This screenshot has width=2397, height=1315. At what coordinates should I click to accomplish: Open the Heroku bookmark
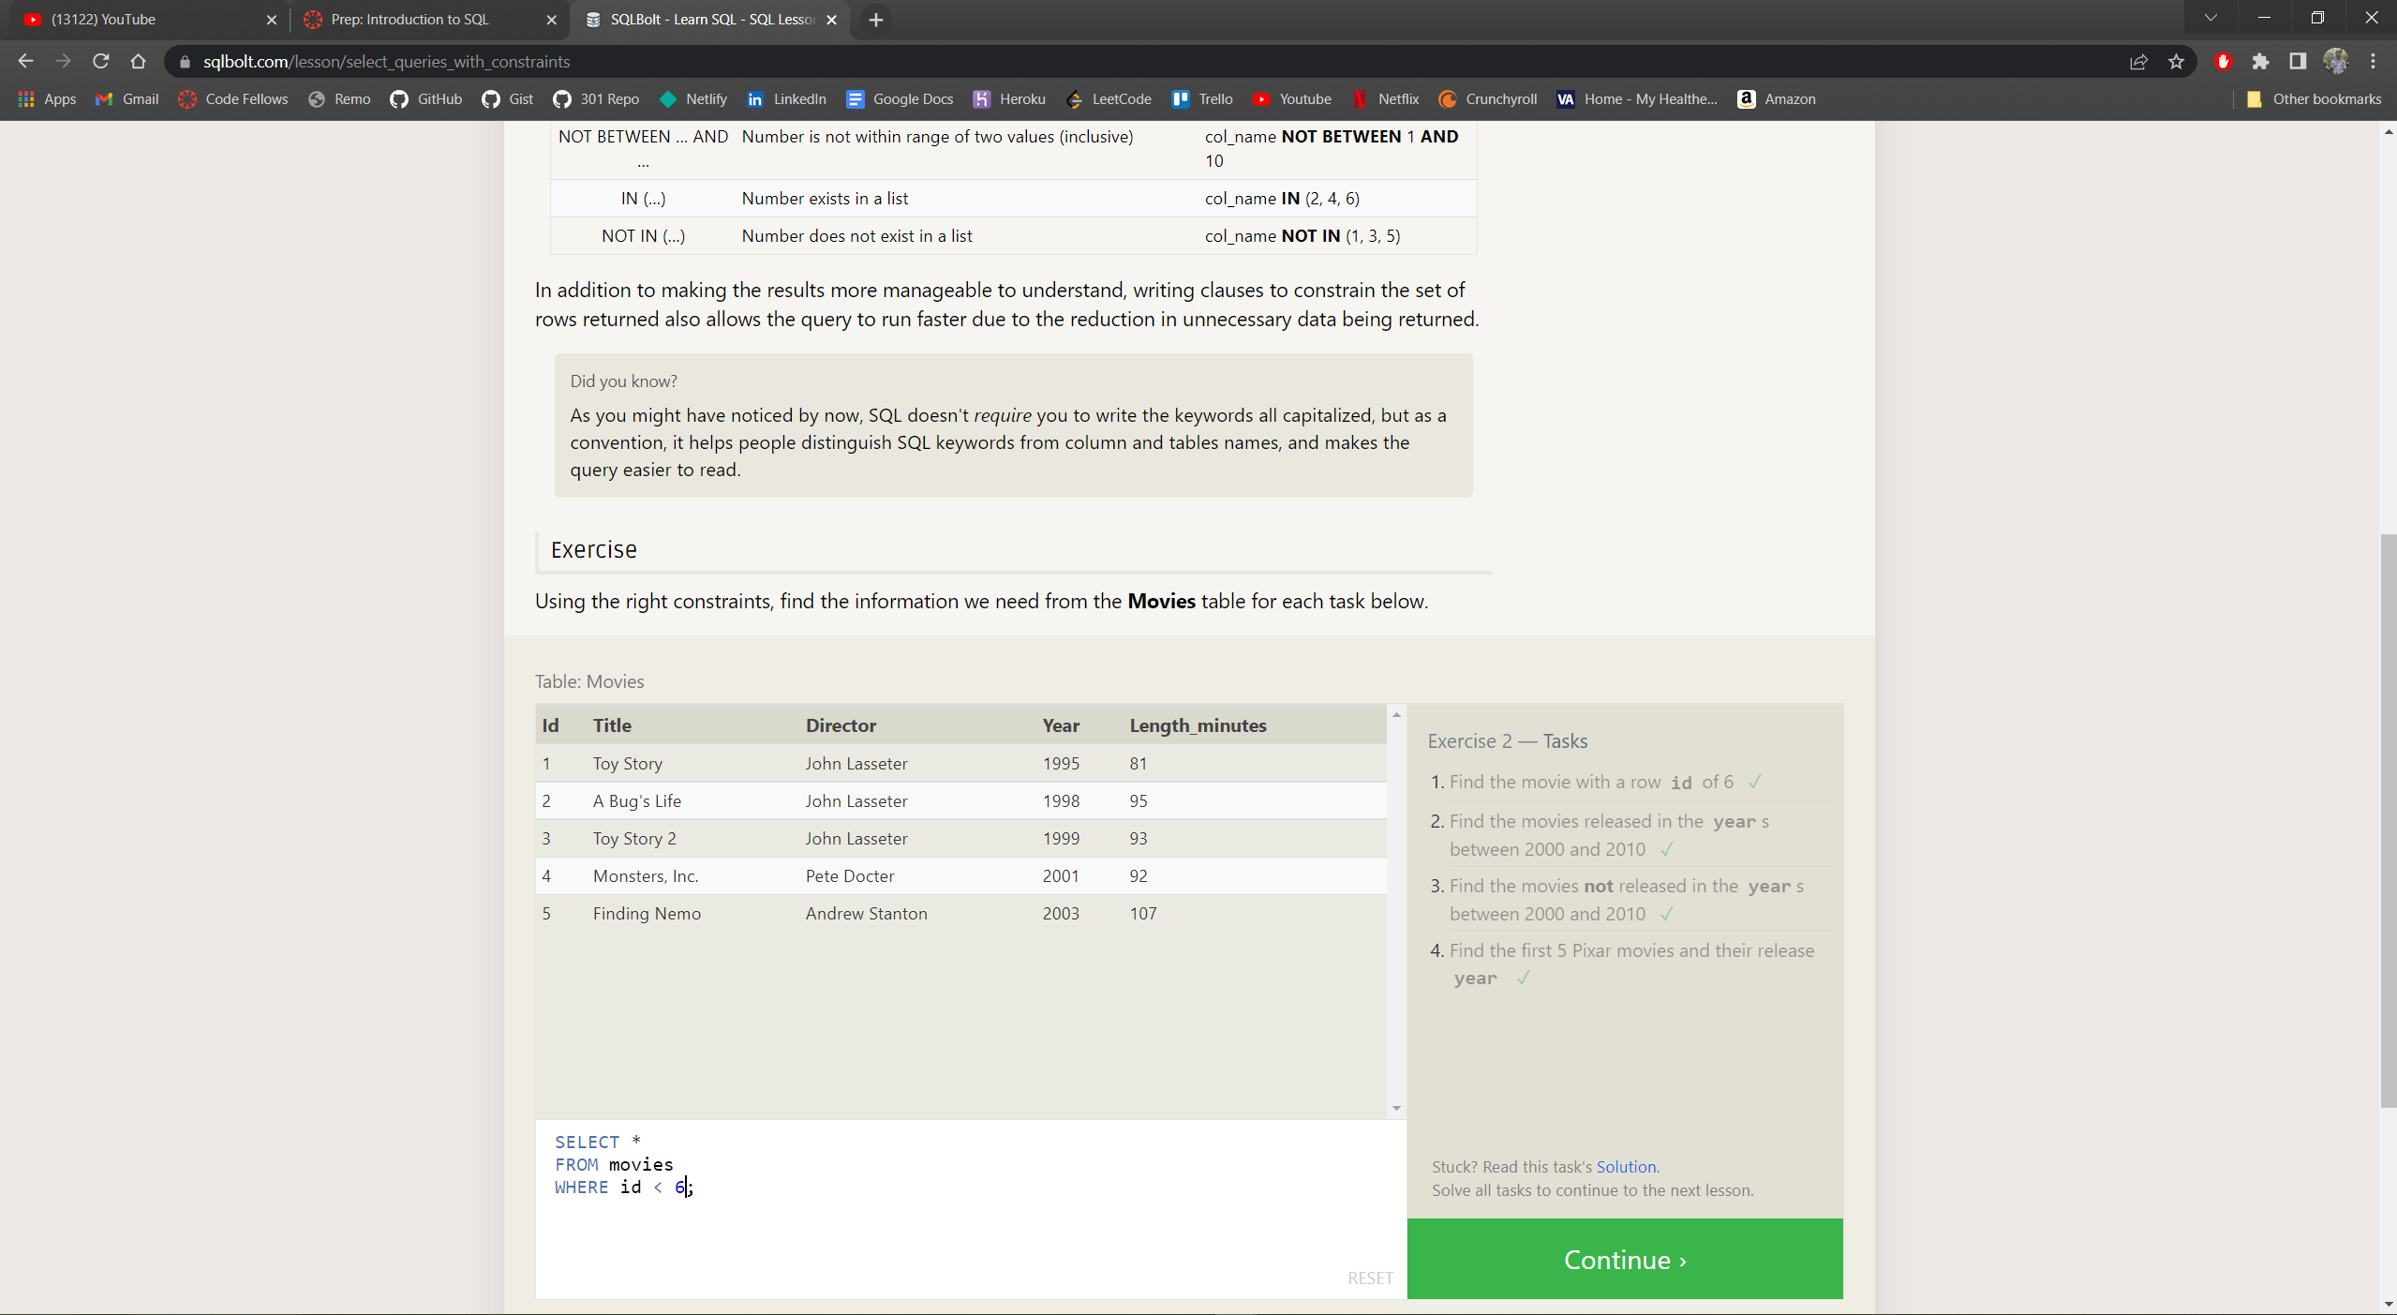point(1009,99)
